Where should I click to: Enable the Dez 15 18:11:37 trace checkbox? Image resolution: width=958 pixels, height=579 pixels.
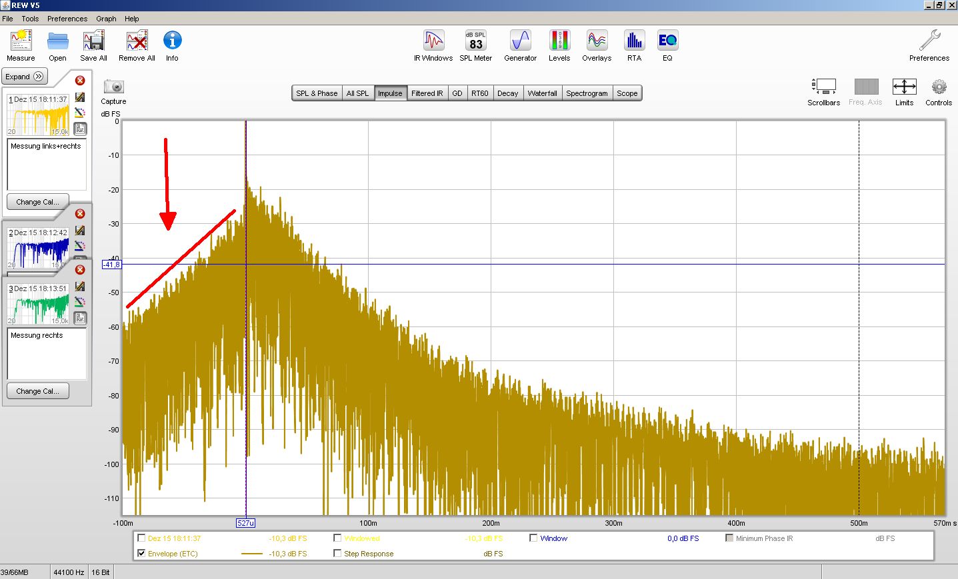(141, 538)
